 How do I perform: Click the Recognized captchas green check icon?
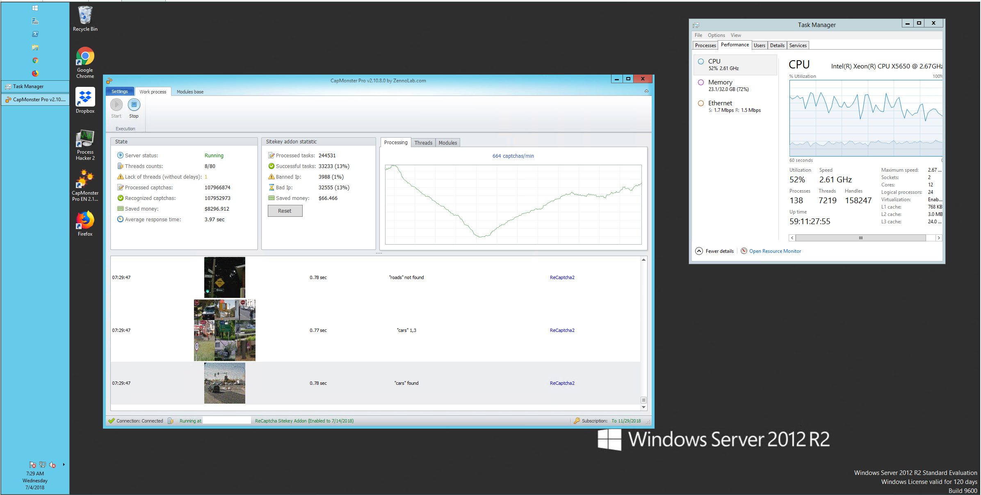coord(120,198)
